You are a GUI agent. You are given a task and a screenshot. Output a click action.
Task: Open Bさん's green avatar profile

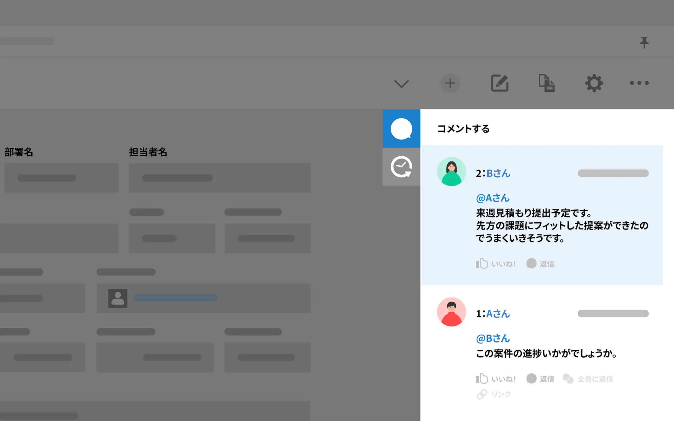click(x=451, y=172)
